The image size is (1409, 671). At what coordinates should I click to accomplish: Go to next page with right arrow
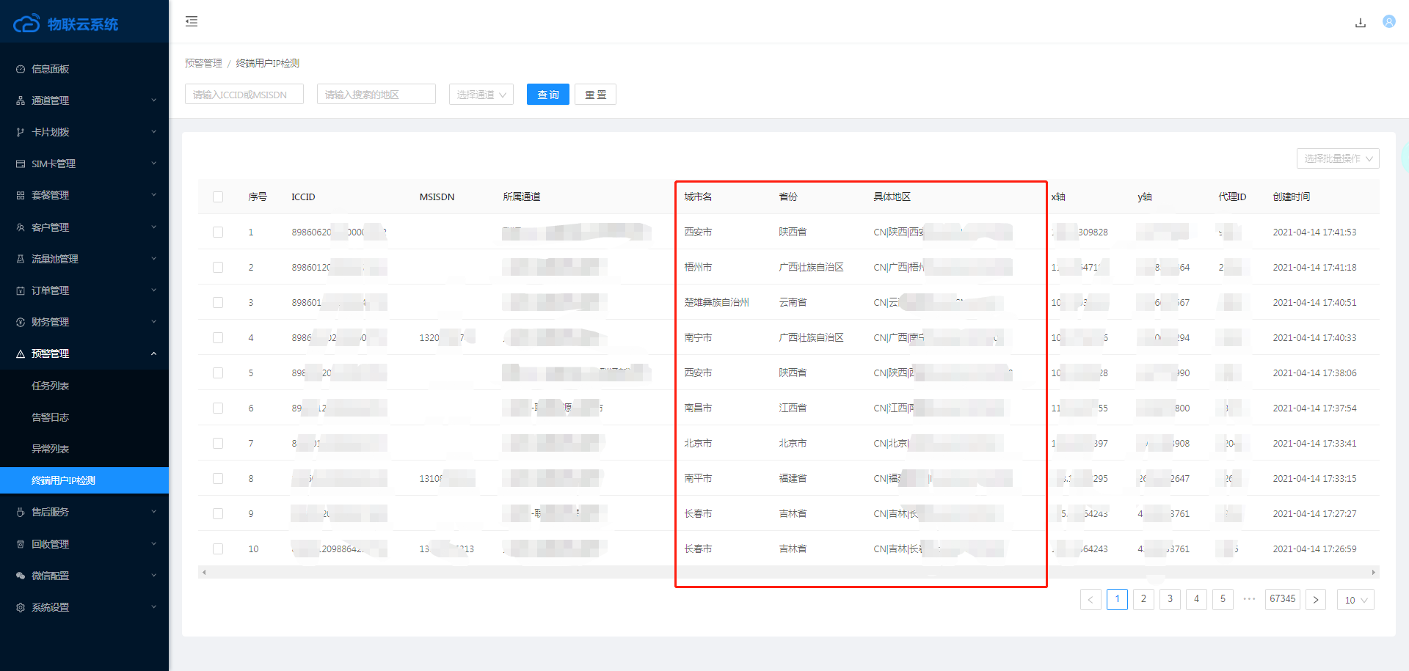pos(1316,599)
